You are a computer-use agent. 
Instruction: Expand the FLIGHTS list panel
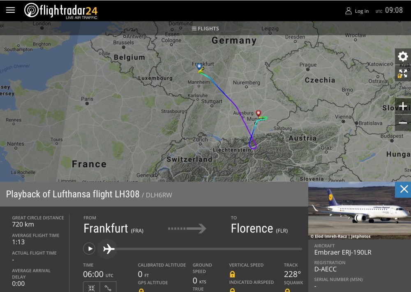[x=205, y=29]
